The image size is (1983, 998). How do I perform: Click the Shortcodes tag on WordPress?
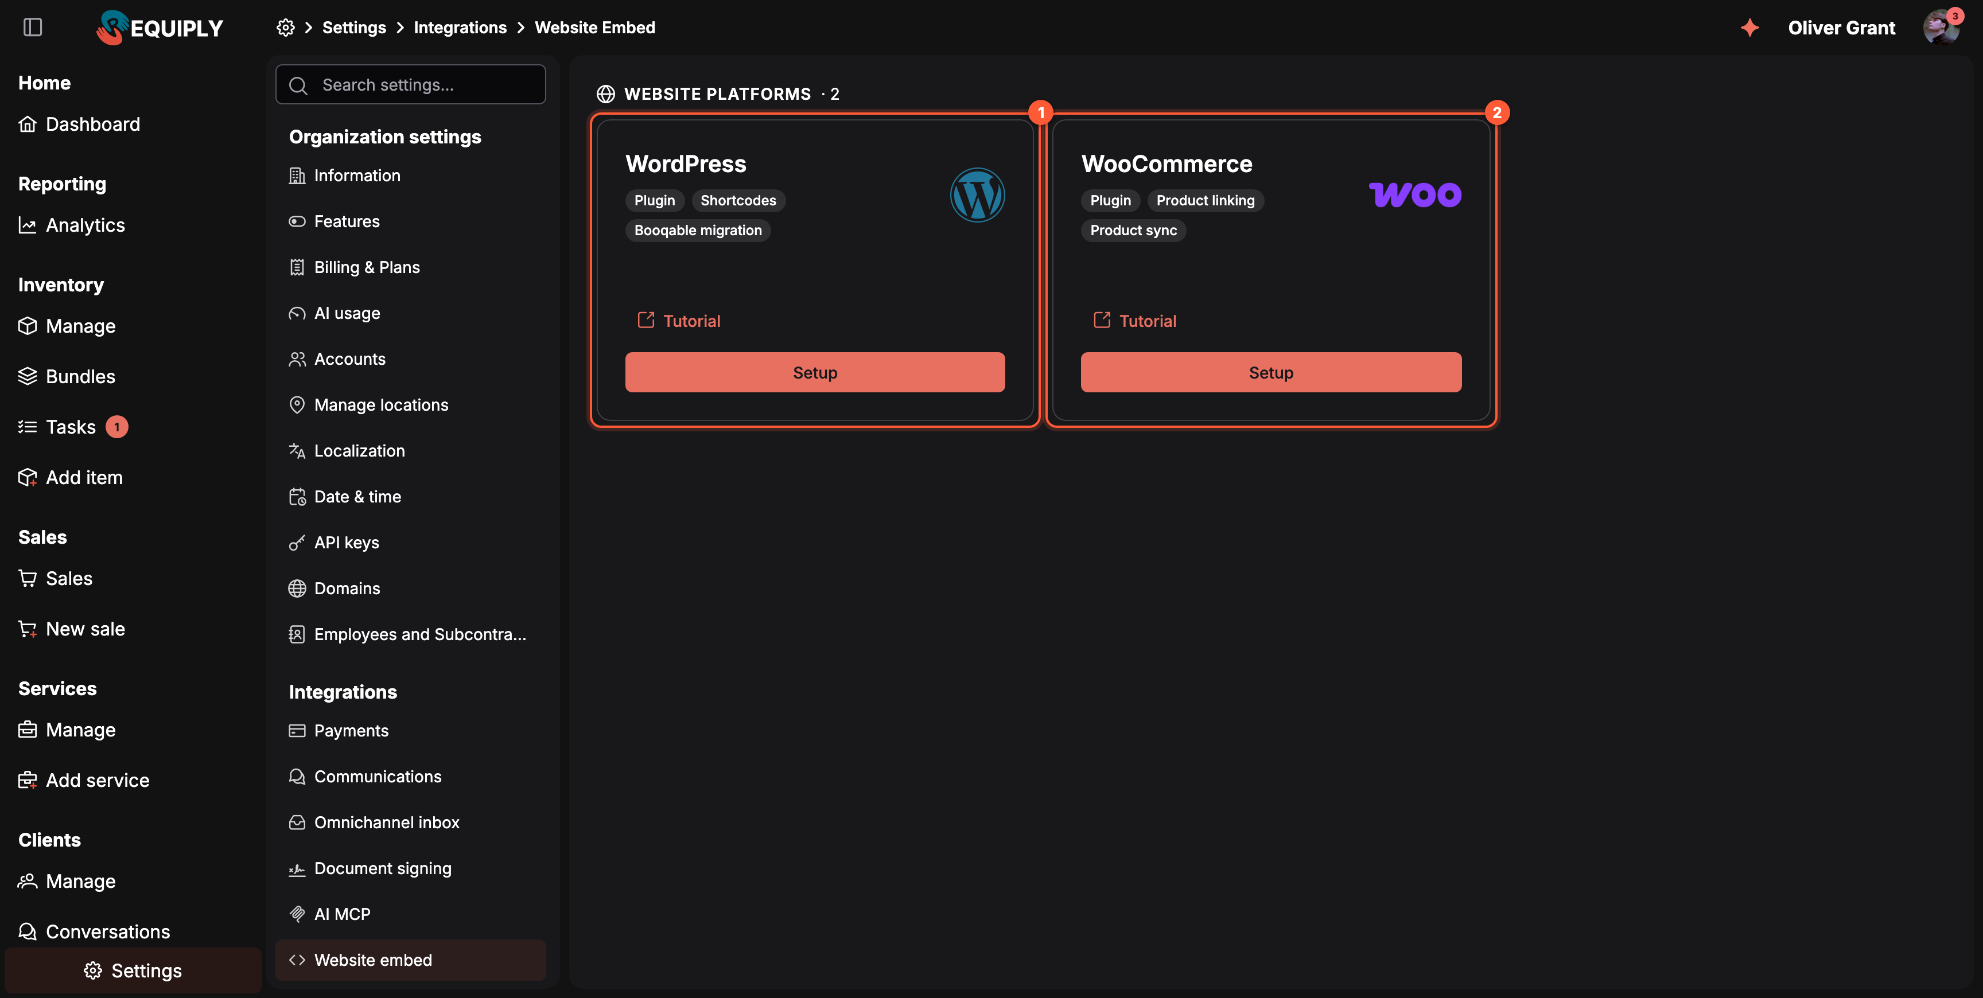(x=738, y=200)
